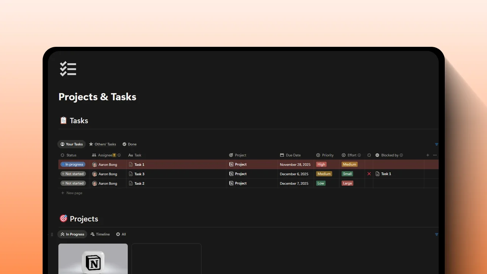Click the drag handle beside Projects view tabs

(52, 234)
